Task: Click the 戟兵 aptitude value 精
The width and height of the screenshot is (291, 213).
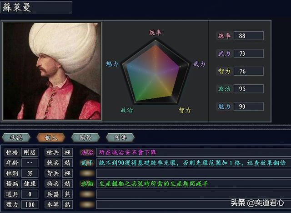Action: 67,163
